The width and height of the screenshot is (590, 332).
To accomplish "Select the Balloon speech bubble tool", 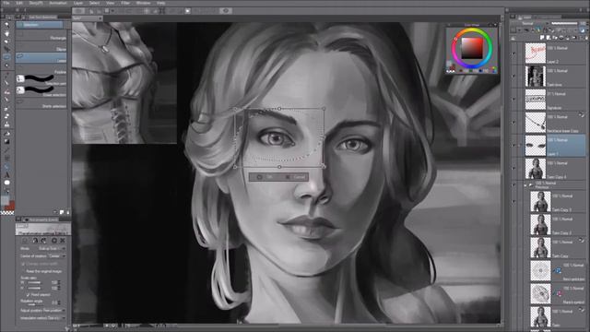I will pyautogui.click(x=6, y=183).
